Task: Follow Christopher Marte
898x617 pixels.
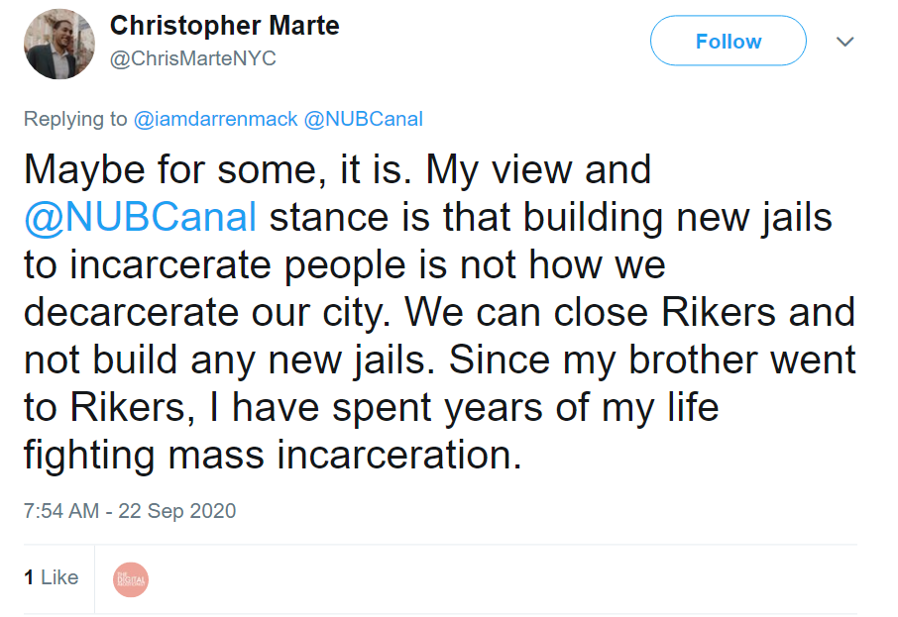Action: pyautogui.click(x=728, y=42)
